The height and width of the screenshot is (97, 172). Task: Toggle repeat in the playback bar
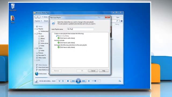[x=63, y=81]
